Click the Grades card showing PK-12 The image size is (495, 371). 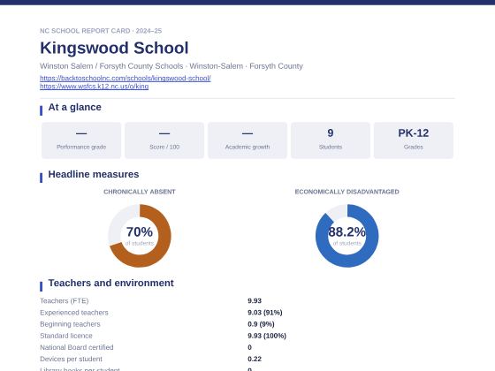pos(414,140)
